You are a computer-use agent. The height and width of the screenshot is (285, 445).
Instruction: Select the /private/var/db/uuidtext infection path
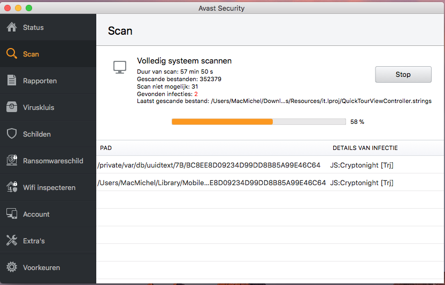click(209, 165)
